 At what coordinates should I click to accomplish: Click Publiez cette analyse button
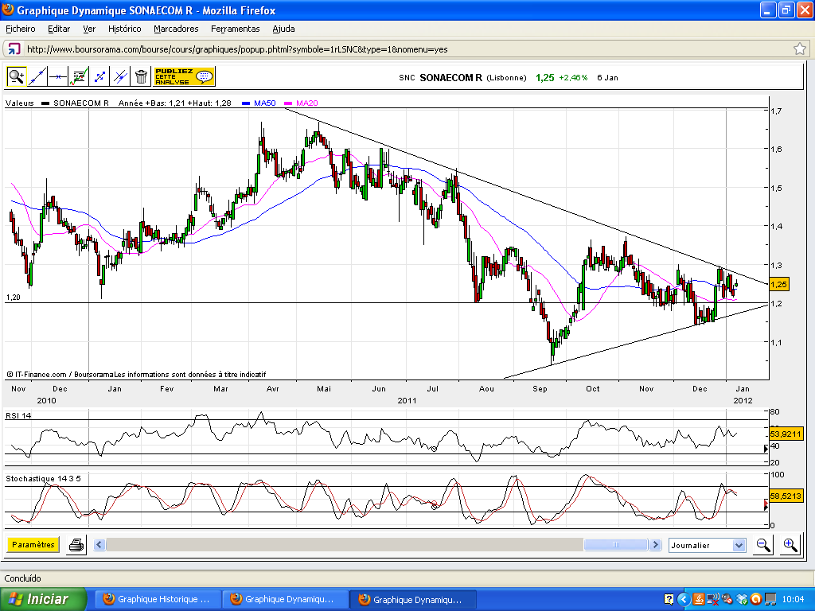[x=184, y=76]
